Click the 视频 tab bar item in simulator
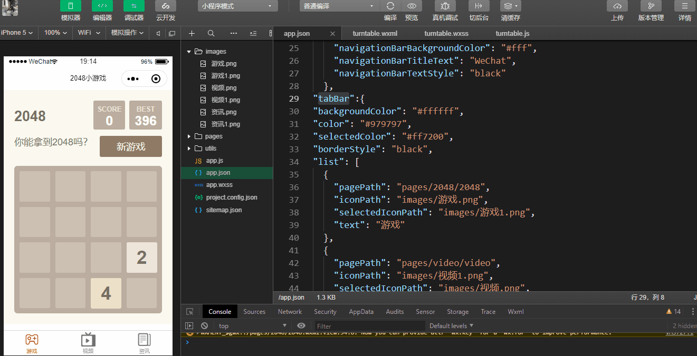697x356 pixels. click(88, 343)
